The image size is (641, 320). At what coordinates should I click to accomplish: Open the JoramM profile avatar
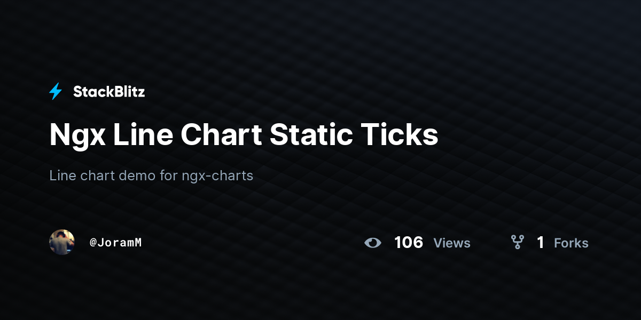click(x=62, y=242)
